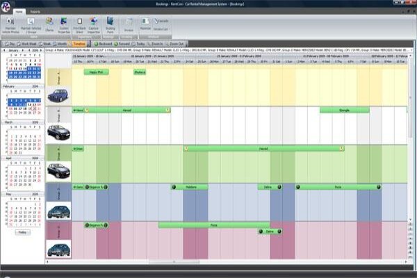This screenshot has width=417, height=278.
Task: Zoom Out on the timeline
Action: click(x=174, y=44)
